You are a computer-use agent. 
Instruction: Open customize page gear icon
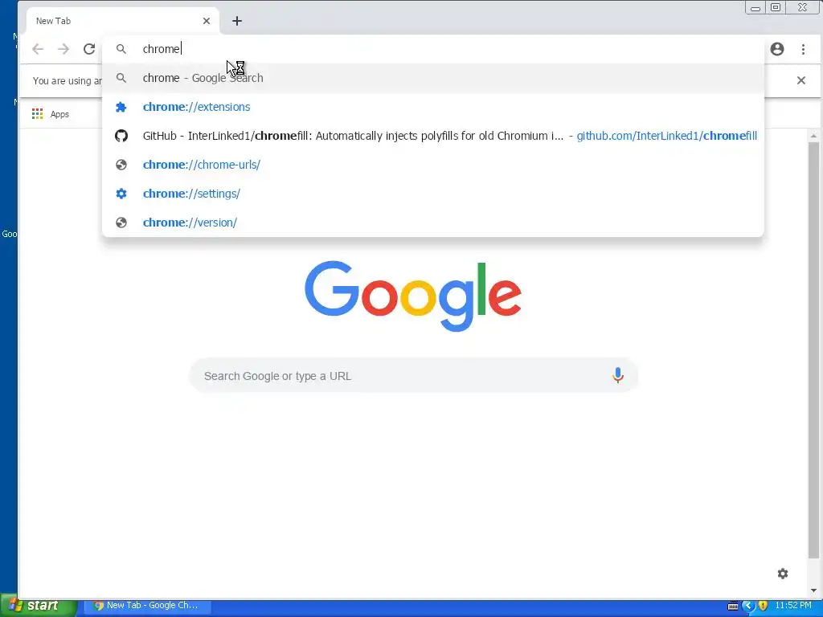(x=783, y=574)
